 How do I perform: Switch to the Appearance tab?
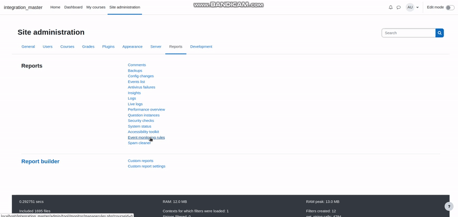(x=132, y=47)
